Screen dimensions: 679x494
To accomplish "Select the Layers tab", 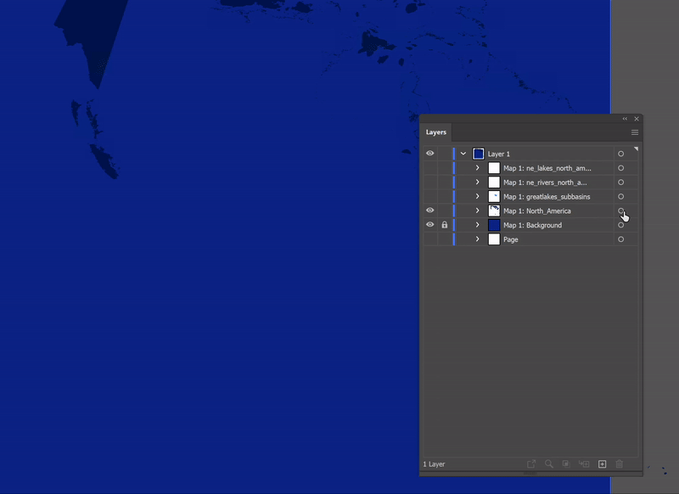I will tap(435, 132).
